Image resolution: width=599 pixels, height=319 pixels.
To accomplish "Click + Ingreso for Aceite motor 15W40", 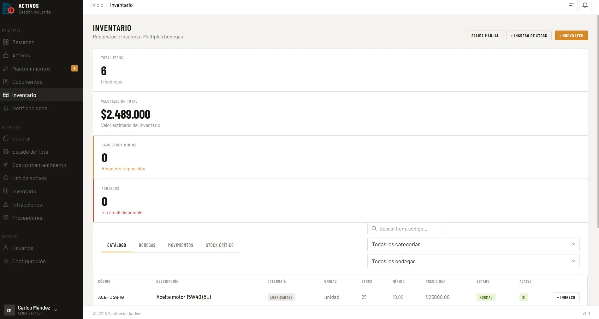I will pyautogui.click(x=566, y=297).
